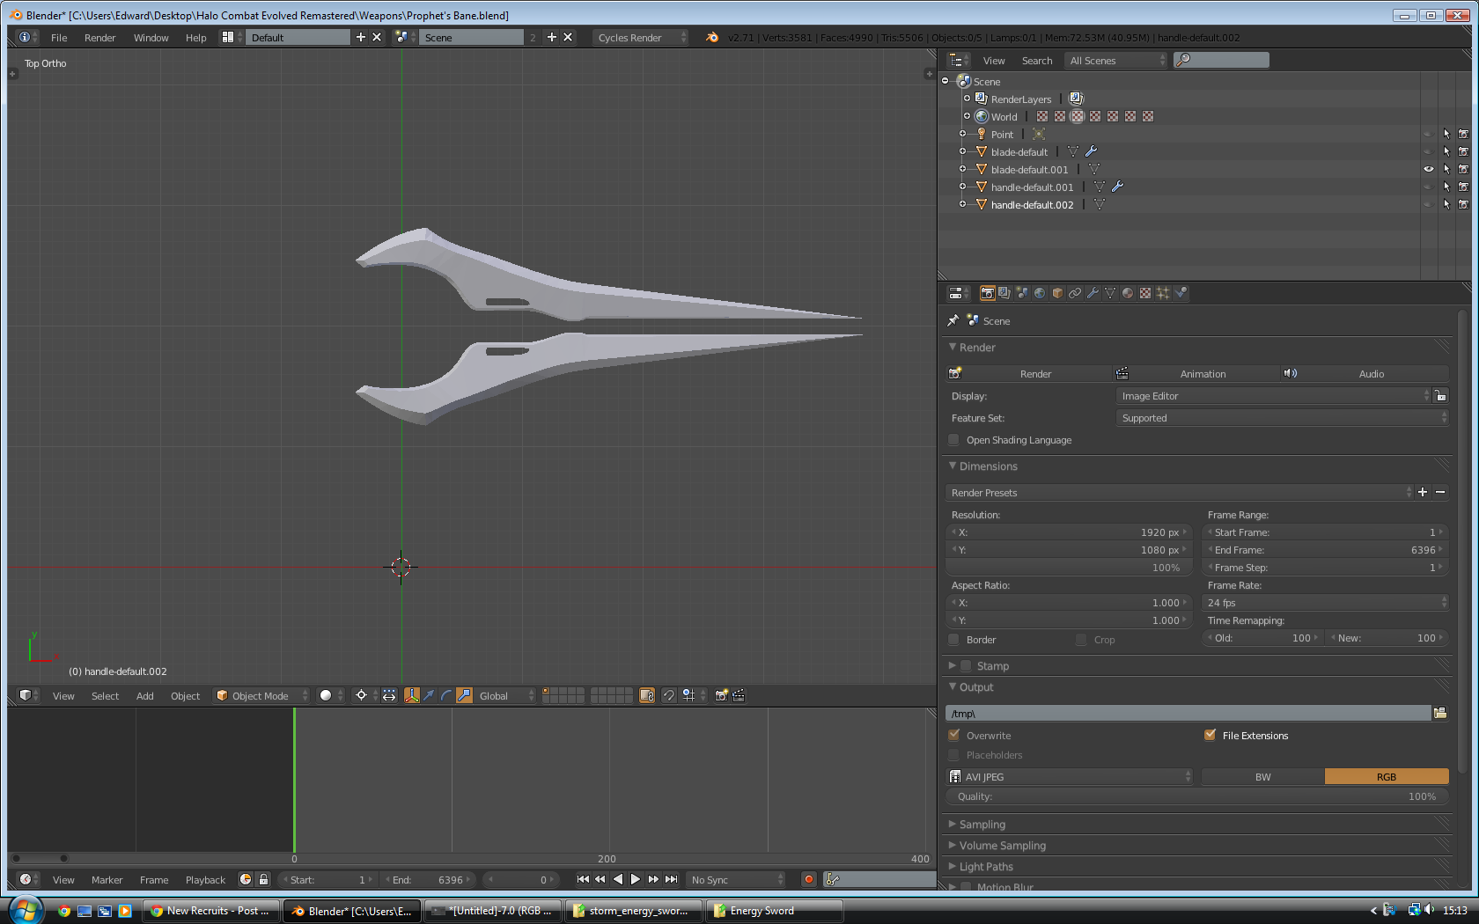Viewport: 1479px width, 924px height.
Task: Open the File menu
Action: (59, 37)
